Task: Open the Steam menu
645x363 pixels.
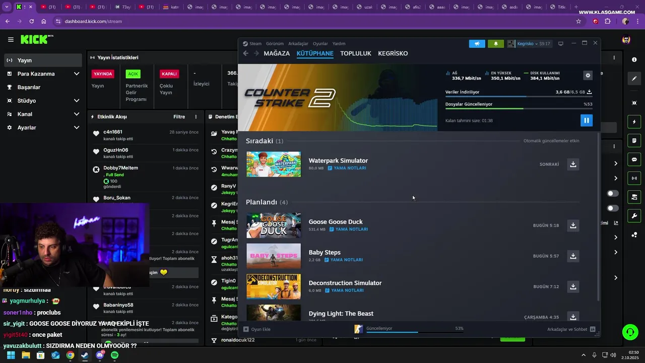Action: (x=252, y=44)
